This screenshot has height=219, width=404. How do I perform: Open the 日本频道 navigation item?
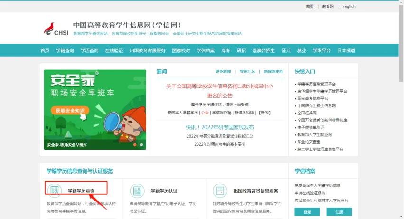(346, 50)
